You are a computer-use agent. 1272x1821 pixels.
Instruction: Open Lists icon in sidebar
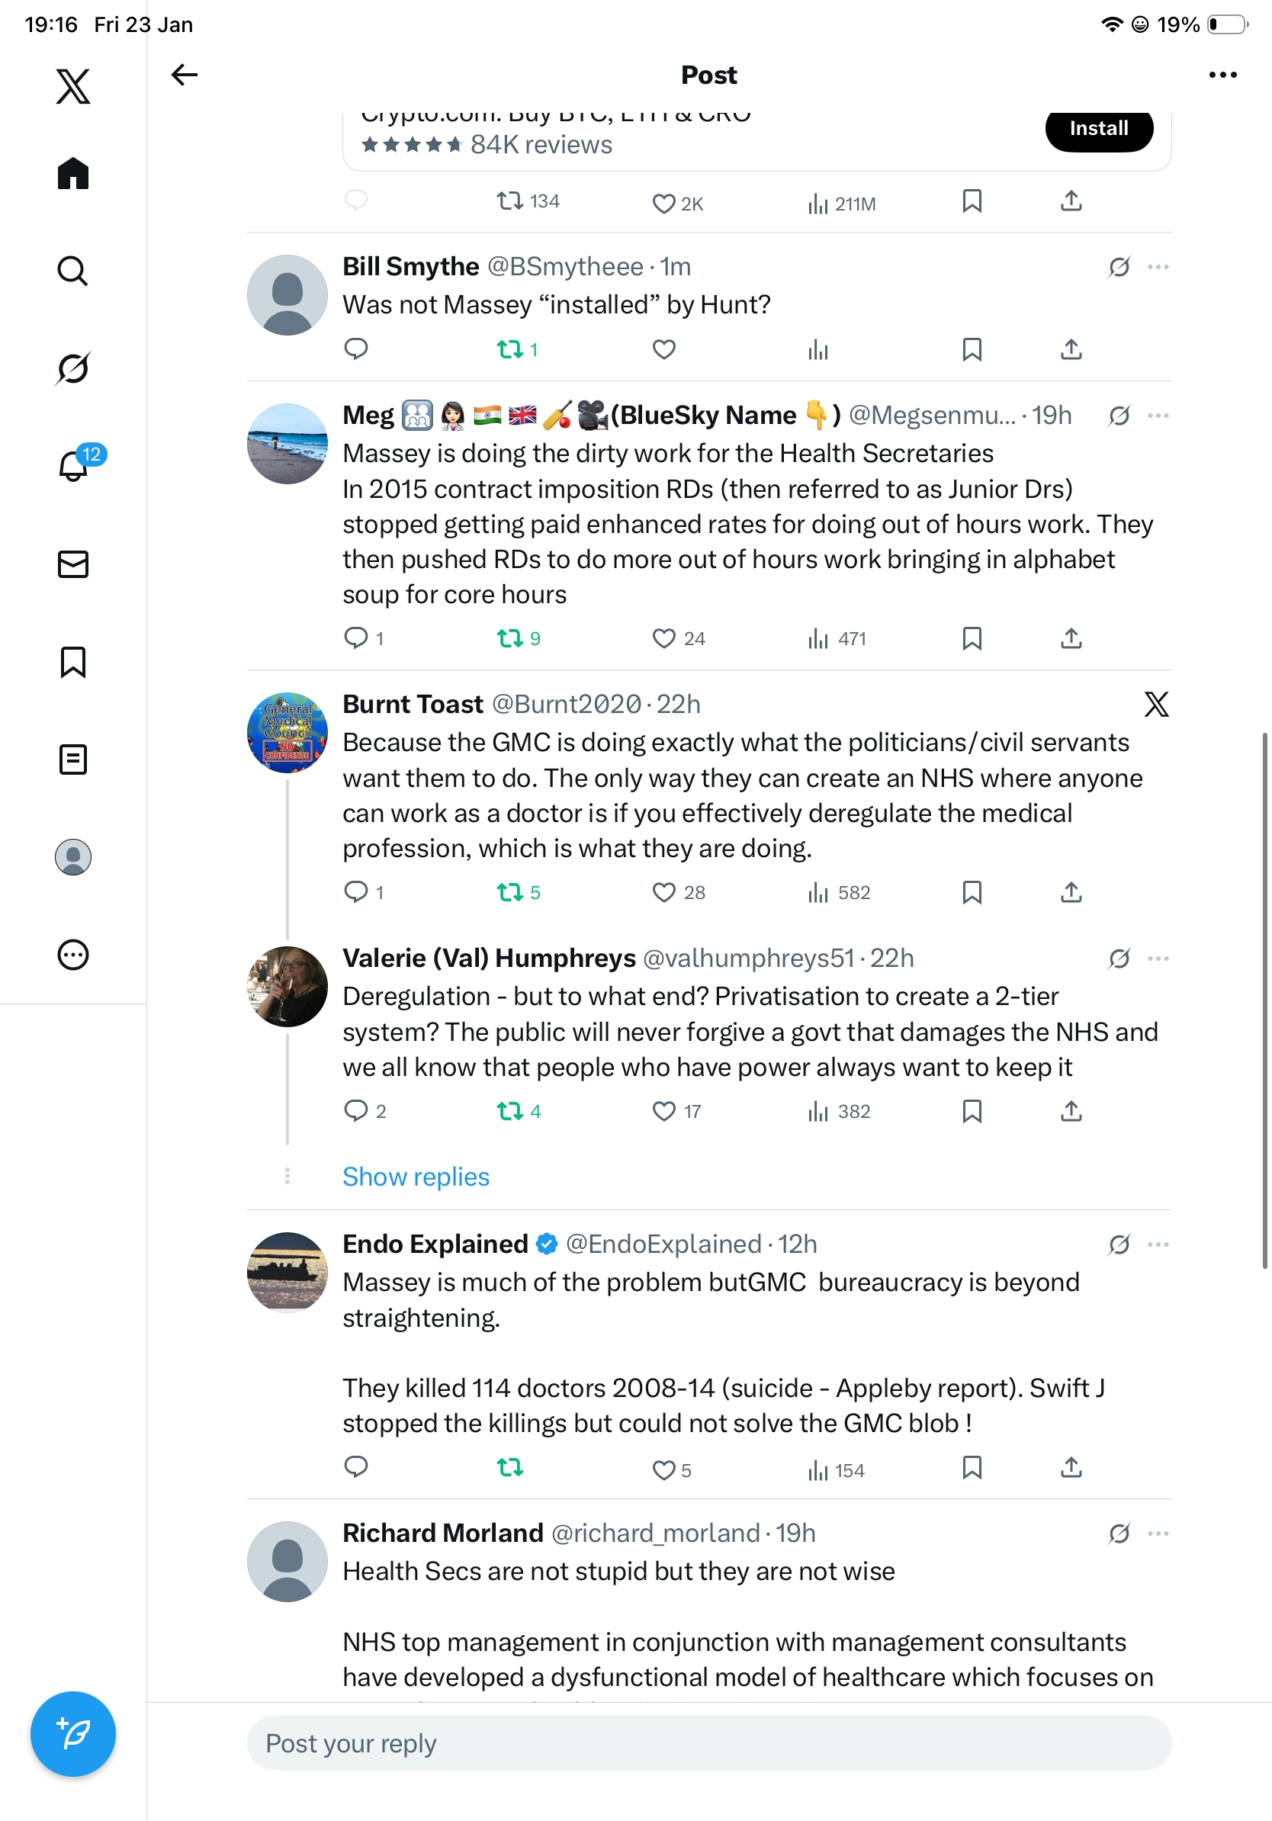point(73,760)
